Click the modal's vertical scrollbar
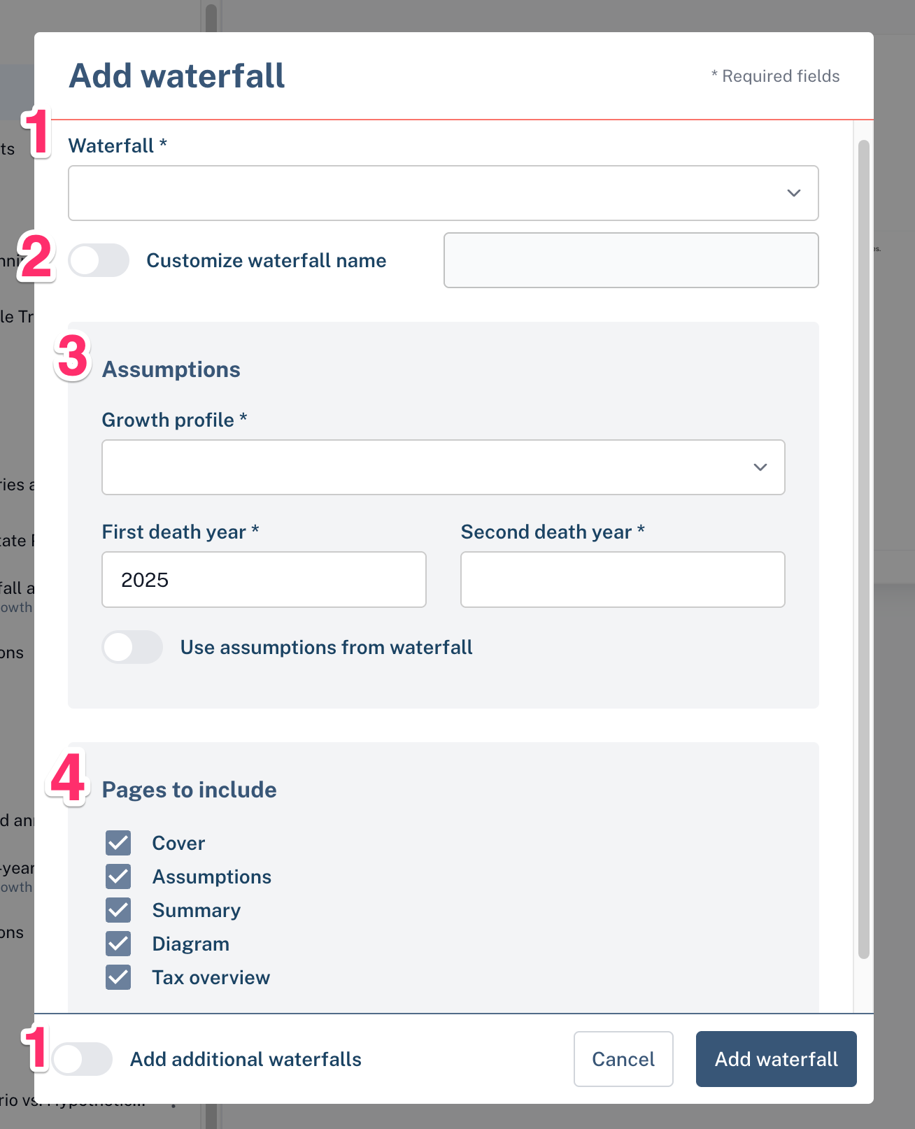Image resolution: width=915 pixels, height=1129 pixels. 864,549
